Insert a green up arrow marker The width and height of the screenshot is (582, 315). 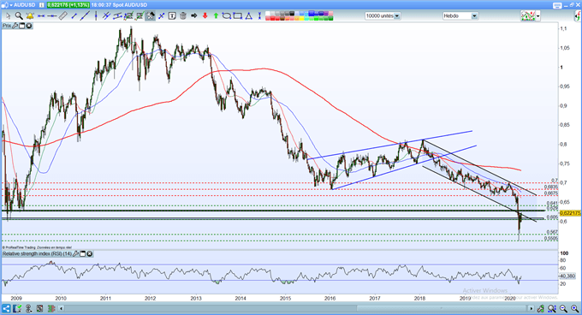click(x=216, y=16)
